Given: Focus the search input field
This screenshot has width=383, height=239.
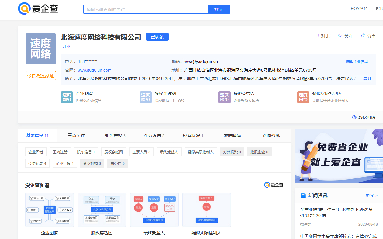Looking at the screenshot, I should coord(146,9).
